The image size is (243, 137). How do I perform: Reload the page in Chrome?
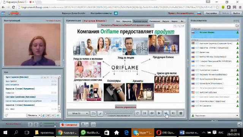tap(13, 7)
